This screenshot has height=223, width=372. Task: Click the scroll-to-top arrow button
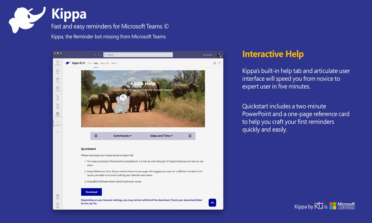click(212, 202)
